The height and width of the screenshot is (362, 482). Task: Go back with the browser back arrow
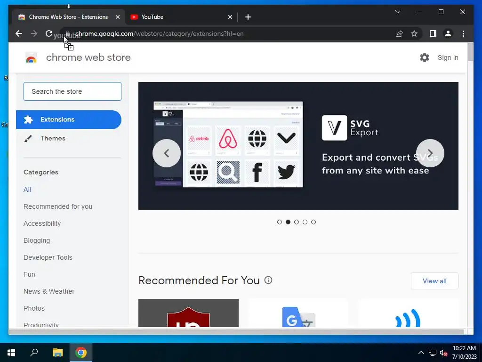[x=19, y=33]
